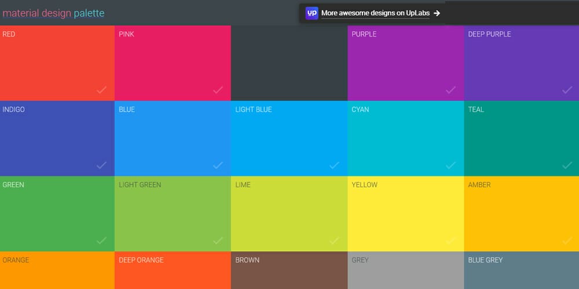Click the checkmark icon in the Teal tile
579x289 pixels.
pos(567,165)
